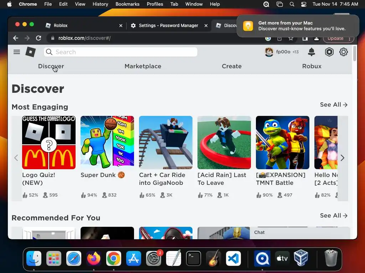Open the Robux navigation tab
Viewport: 365px width, 273px height.
coord(312,66)
